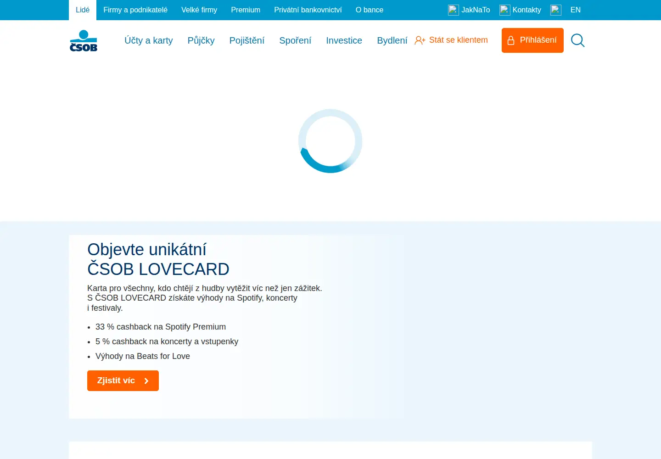Click 'Výhody na Beats for Love' text
This screenshot has width=661, height=459.
[143, 356]
